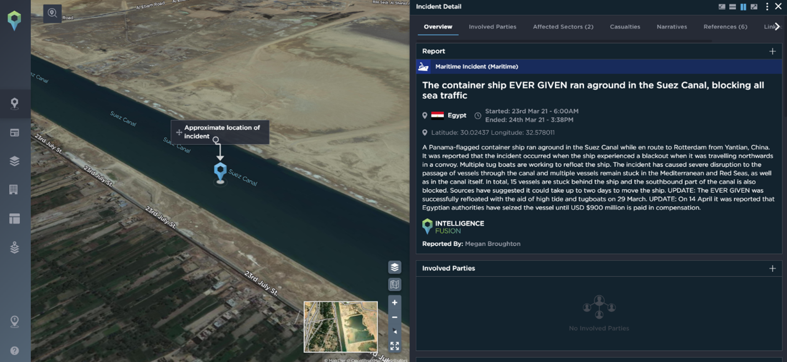
Task: Enter fullscreen map mode
Action: 395,346
